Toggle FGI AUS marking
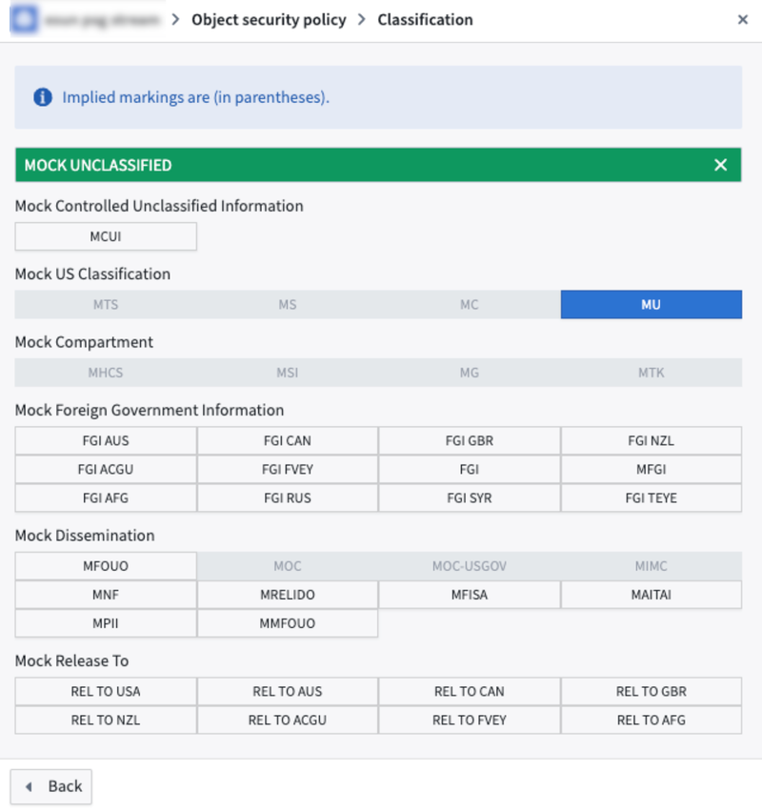This screenshot has height=812, width=762. pyautogui.click(x=106, y=441)
